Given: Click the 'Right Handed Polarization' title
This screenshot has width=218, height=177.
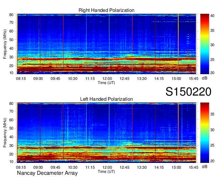Looking at the screenshot, I should [106, 10].
